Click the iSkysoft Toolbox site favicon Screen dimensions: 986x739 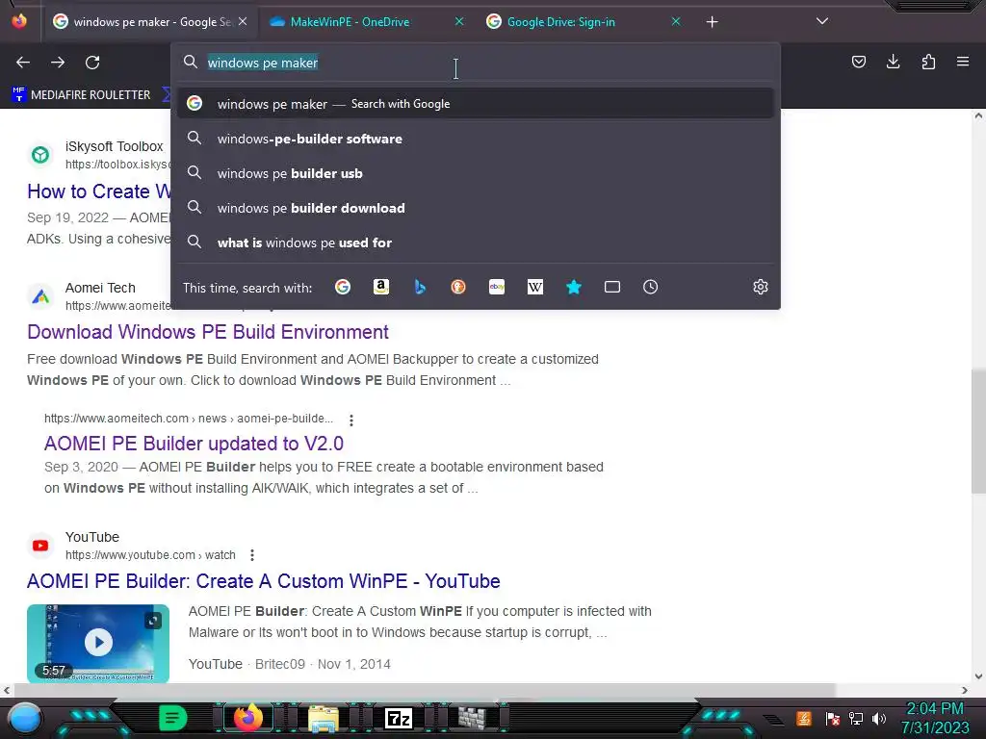(40, 155)
